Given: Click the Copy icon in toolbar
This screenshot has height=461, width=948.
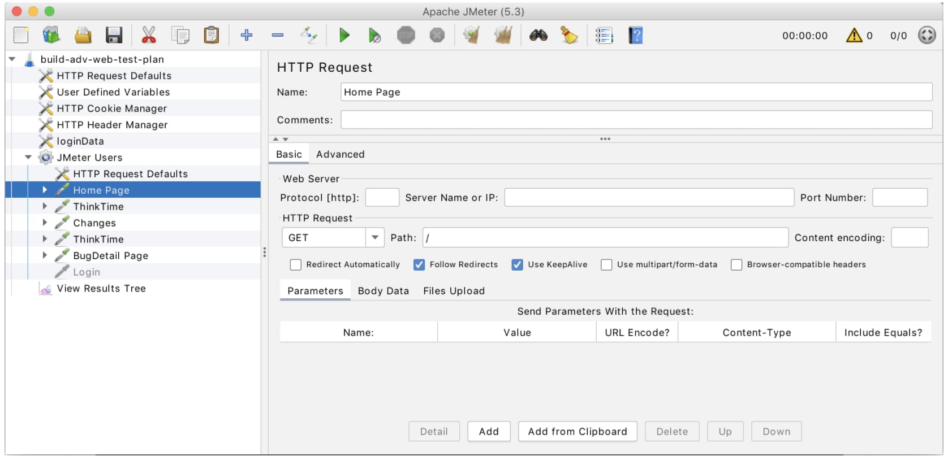Looking at the screenshot, I should 180,35.
